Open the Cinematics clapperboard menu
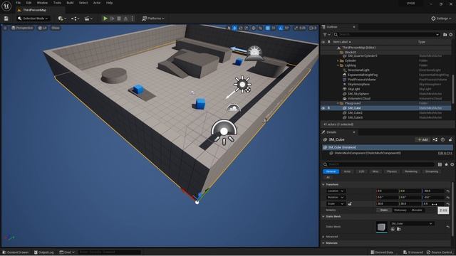 (88, 18)
